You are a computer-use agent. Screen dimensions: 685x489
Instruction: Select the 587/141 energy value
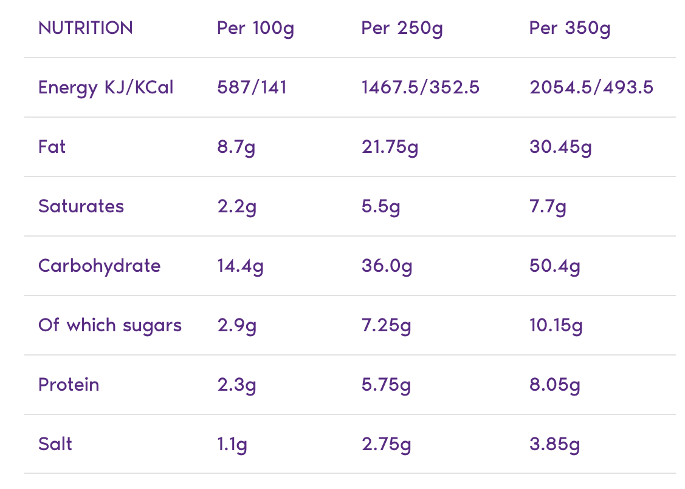click(252, 87)
